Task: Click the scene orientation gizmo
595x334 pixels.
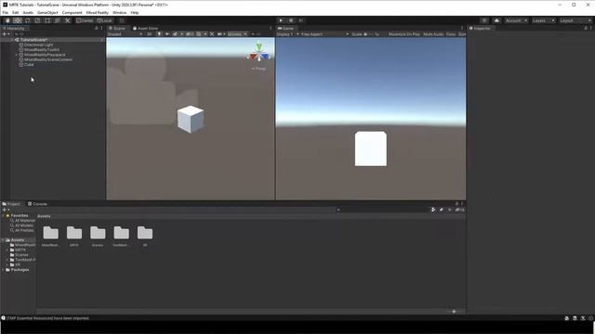Action: pos(259,54)
